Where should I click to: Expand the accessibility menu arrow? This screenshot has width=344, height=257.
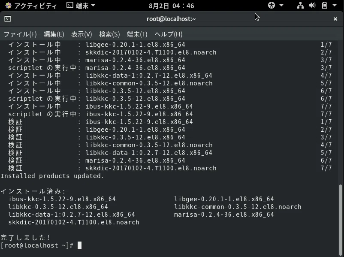(281, 6)
